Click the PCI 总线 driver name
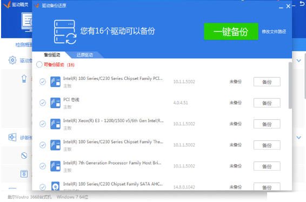 tap(71, 99)
